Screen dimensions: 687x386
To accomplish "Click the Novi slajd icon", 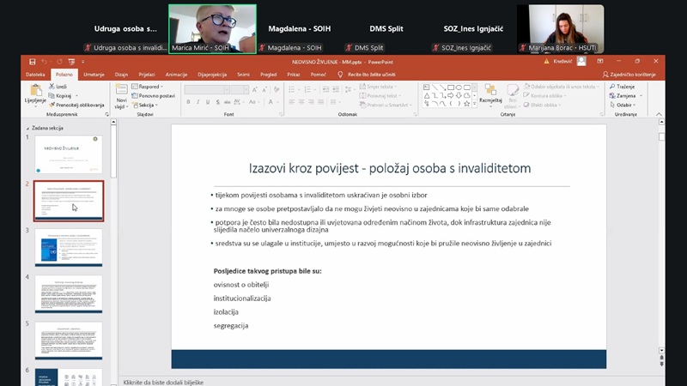I will pyautogui.click(x=121, y=92).
